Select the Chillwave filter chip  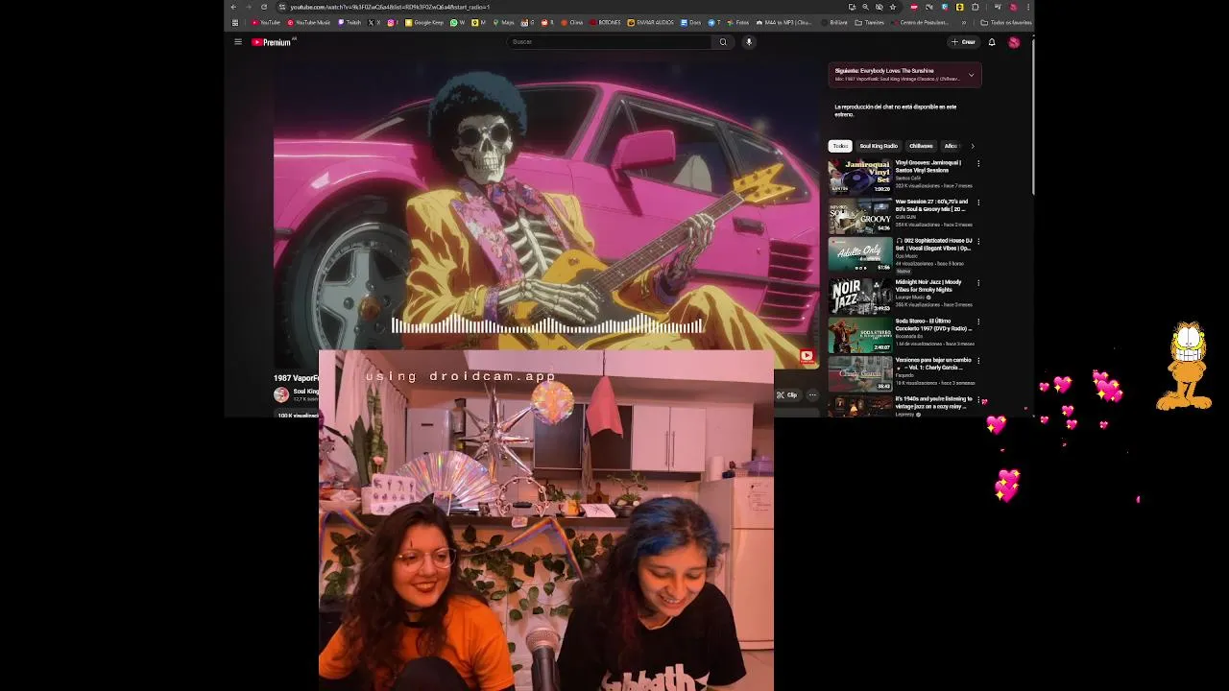[921, 146]
